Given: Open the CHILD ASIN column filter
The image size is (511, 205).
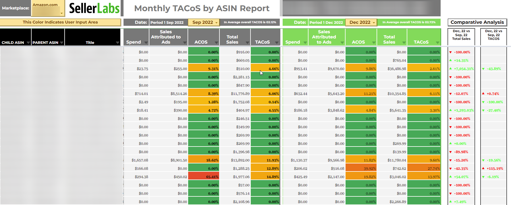Looking at the screenshot, I should (28, 43).
